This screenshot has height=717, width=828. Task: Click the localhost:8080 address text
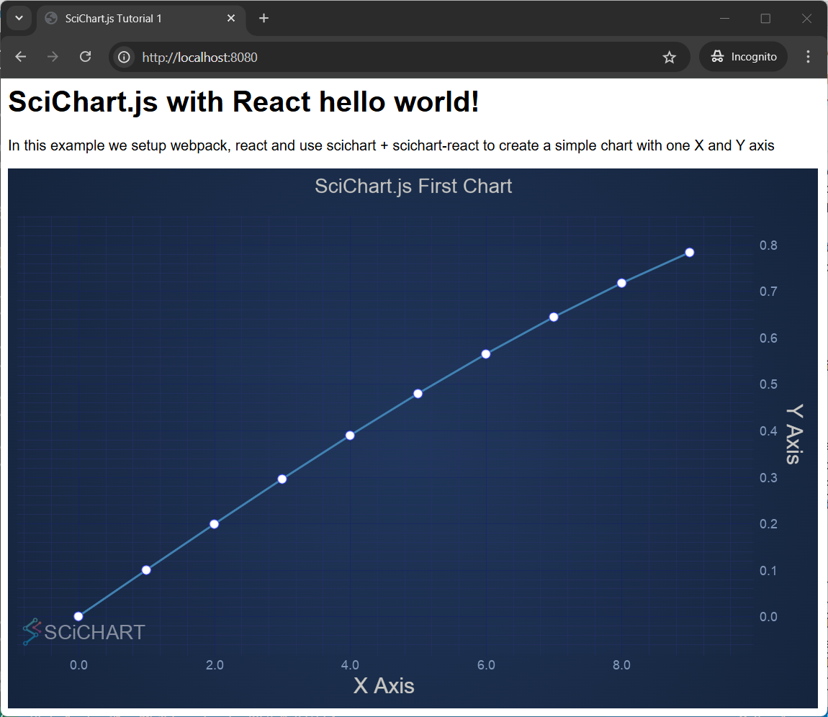pos(199,57)
